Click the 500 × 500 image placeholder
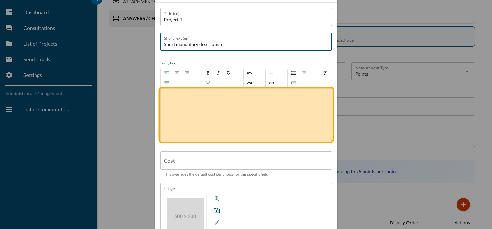The width and height of the screenshot is (492, 229). click(185, 213)
